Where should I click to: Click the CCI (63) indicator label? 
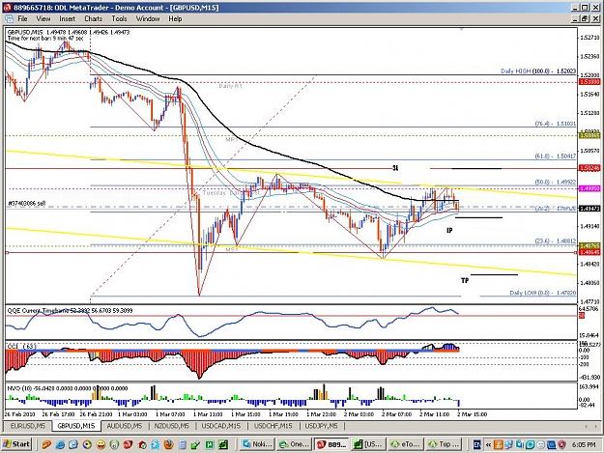21,347
